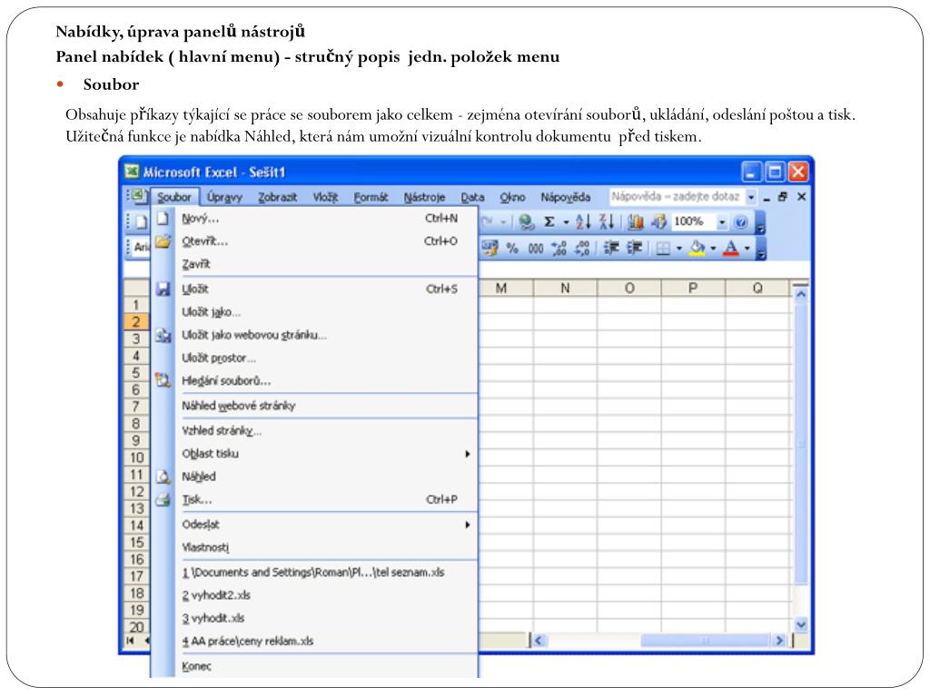Open the Vložit menu
The width and height of the screenshot is (930, 697).
[x=325, y=197]
